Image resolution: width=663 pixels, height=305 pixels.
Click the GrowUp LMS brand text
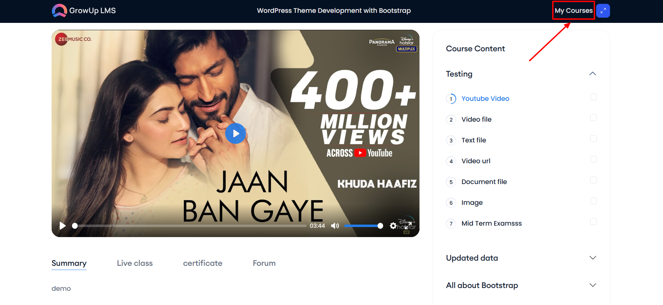click(x=92, y=10)
